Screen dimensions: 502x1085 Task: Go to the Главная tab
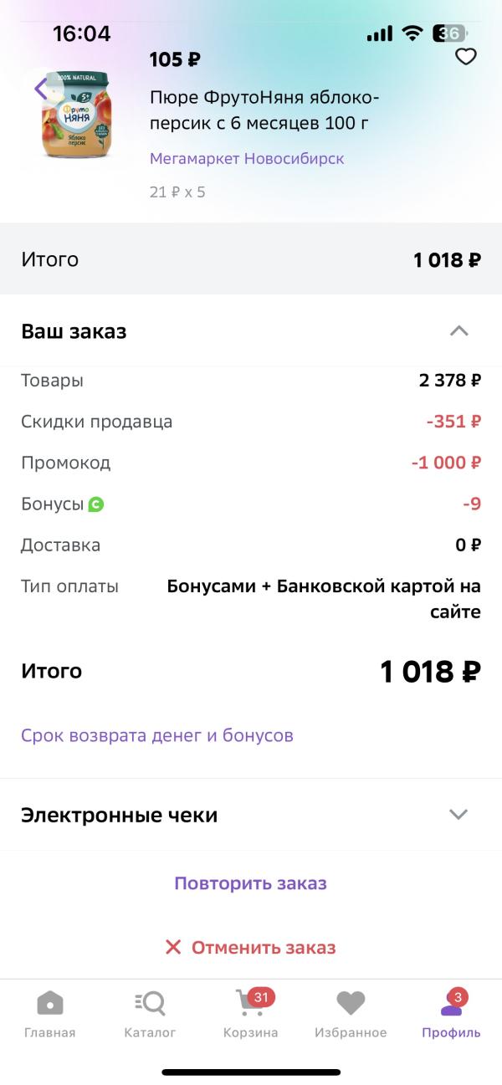point(50,1014)
